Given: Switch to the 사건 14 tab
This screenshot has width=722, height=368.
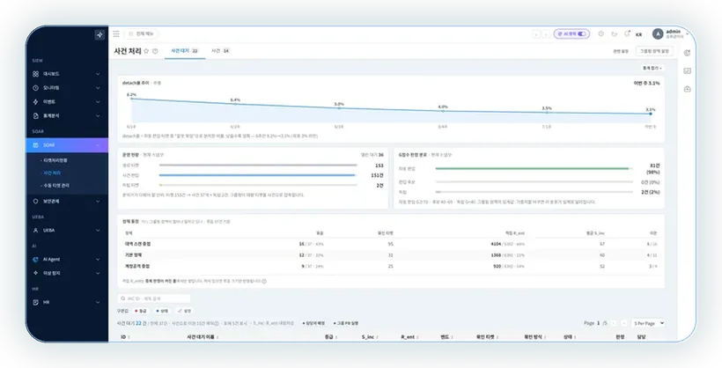Looking at the screenshot, I should click(220, 51).
